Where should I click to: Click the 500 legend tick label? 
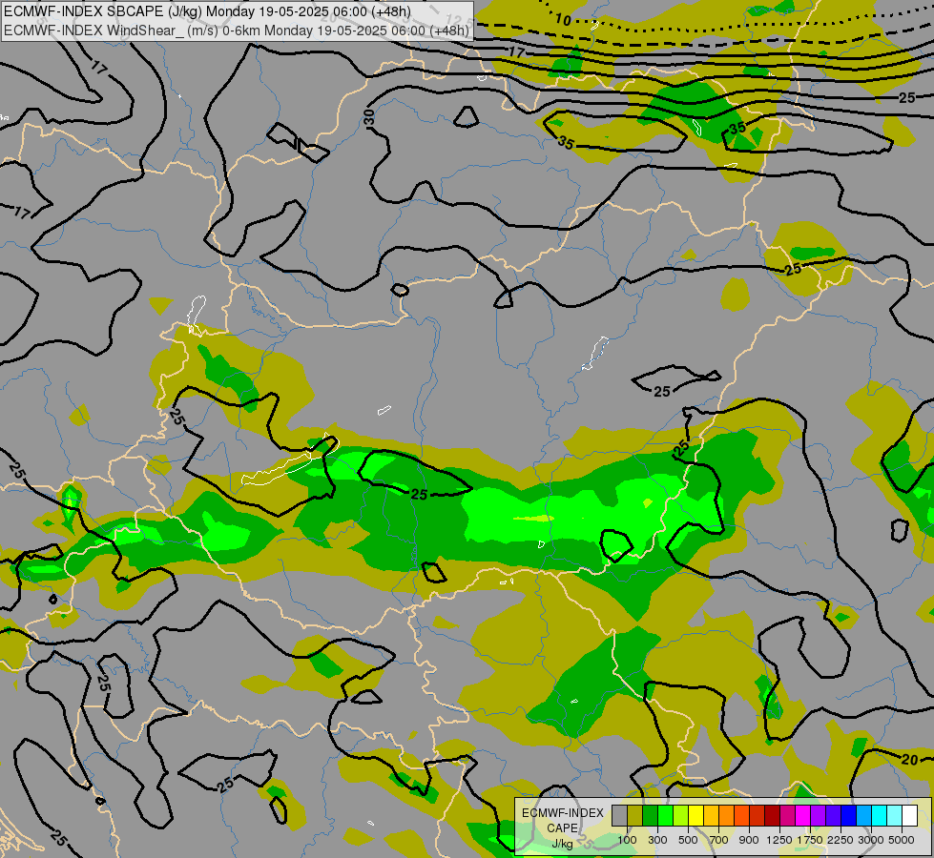coord(688,840)
